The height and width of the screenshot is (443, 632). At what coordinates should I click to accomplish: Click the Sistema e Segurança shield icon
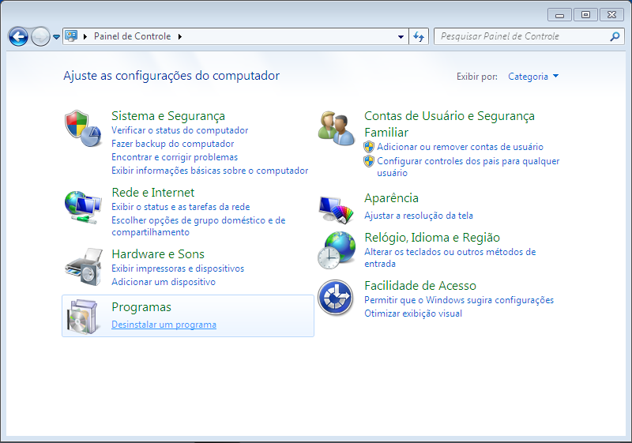[x=83, y=128]
